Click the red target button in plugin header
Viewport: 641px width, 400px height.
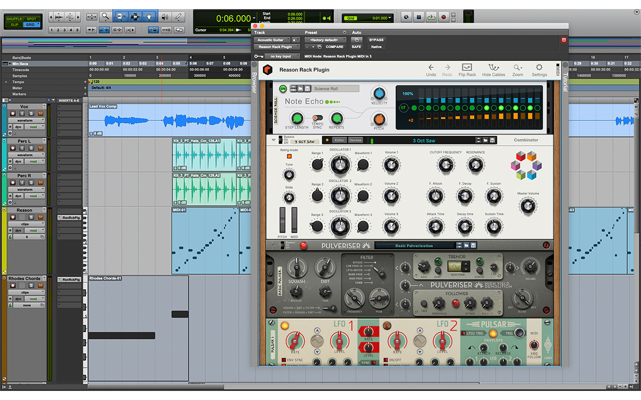564,39
